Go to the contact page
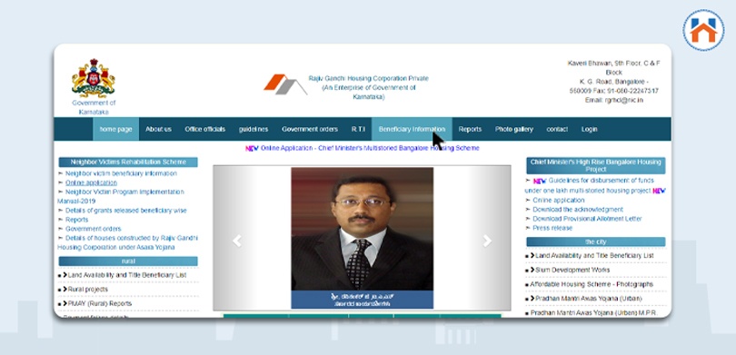This screenshot has width=736, height=355. [x=557, y=129]
